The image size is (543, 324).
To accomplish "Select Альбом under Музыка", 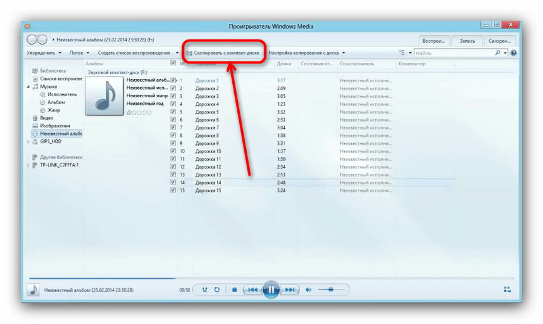I will [x=56, y=102].
